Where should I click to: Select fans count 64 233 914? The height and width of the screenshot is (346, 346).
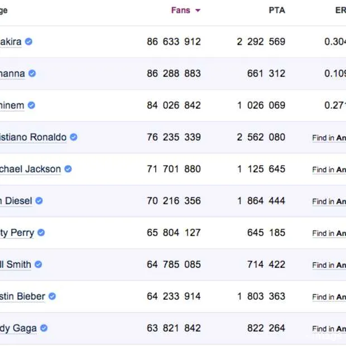[174, 296]
